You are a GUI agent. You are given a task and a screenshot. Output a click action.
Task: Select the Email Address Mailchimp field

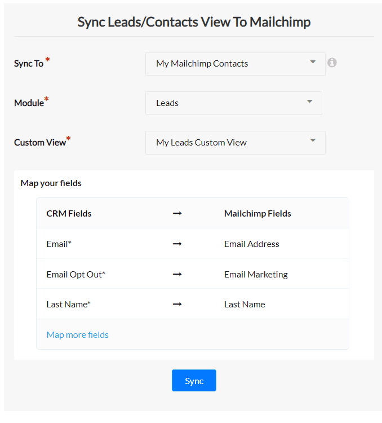click(x=252, y=244)
